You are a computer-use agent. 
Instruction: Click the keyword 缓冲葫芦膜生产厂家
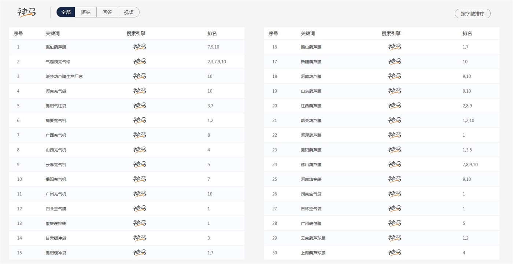coord(64,76)
